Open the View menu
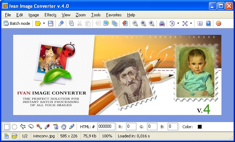235x142 pixels. 66,15
